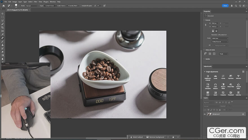Toggle rulers in Rulers & Grids

pos(206,54)
